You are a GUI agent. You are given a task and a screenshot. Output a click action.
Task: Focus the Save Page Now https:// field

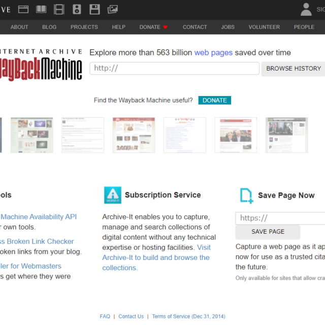click(x=280, y=218)
